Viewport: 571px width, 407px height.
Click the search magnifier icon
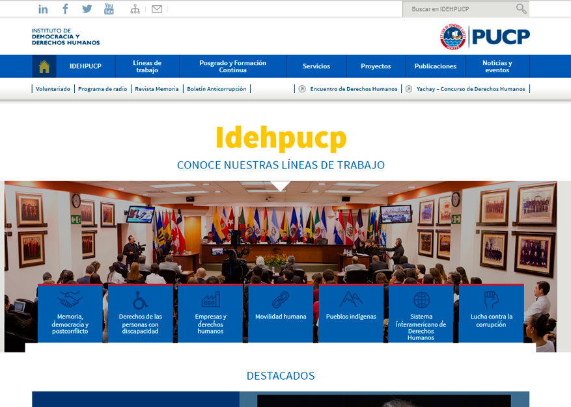coord(520,8)
